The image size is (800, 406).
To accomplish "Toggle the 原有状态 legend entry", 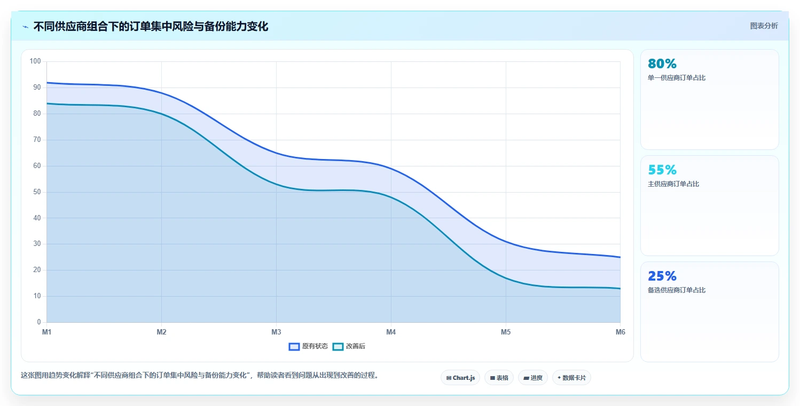I will point(308,346).
